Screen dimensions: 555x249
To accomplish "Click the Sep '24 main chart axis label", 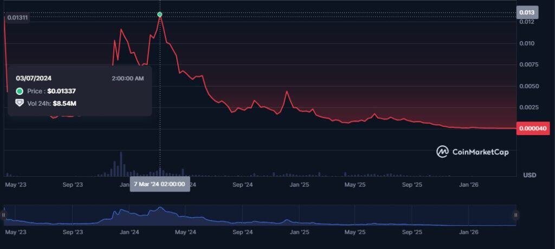I will point(243,184).
